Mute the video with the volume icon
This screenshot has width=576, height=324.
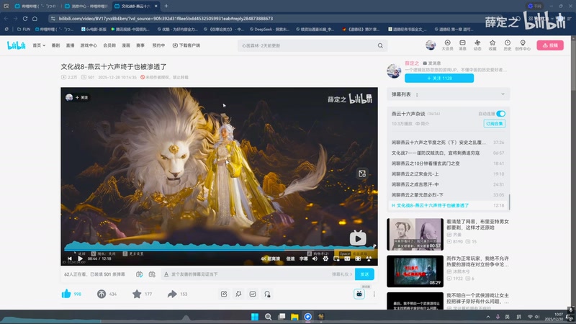click(315, 258)
